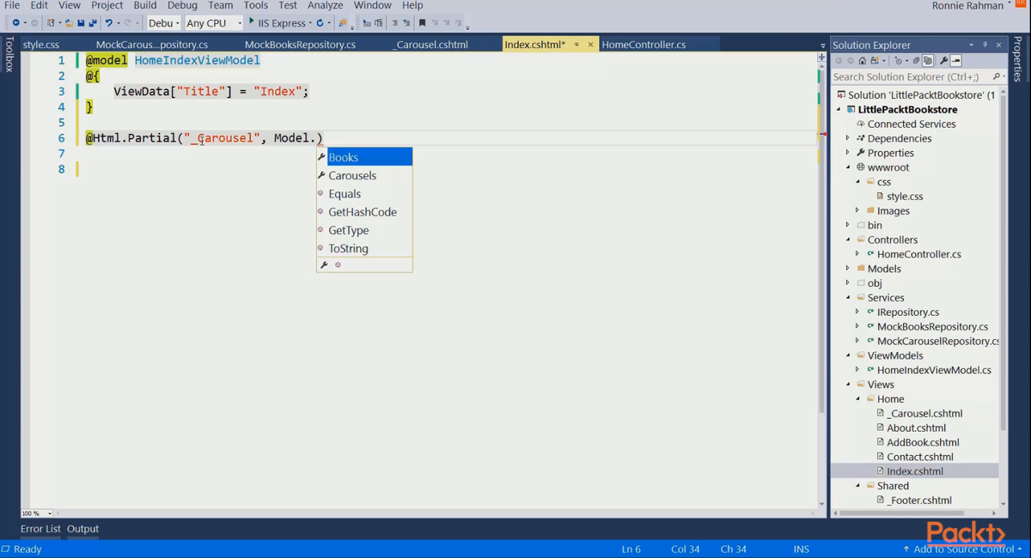1031x558 pixels.
Task: Select MockCarouselRepository.cs in Solution Explorer
Action: [937, 341]
